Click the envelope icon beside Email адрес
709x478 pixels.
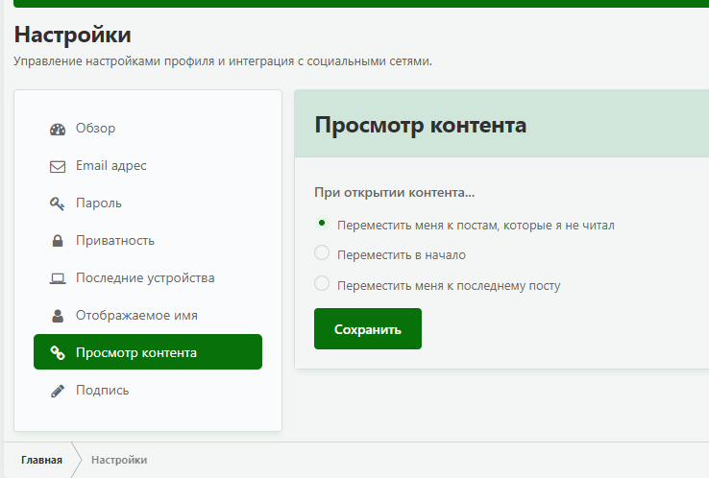coord(58,167)
